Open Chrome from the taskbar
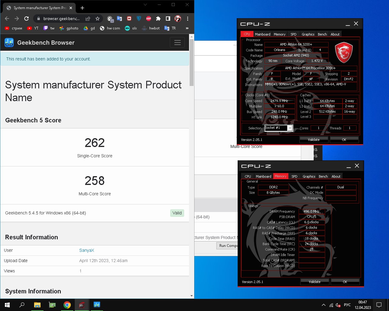The height and width of the screenshot is (311, 389). (67, 305)
